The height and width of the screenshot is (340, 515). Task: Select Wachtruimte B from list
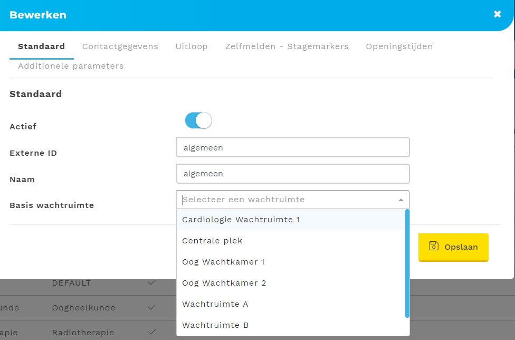pyautogui.click(x=215, y=325)
